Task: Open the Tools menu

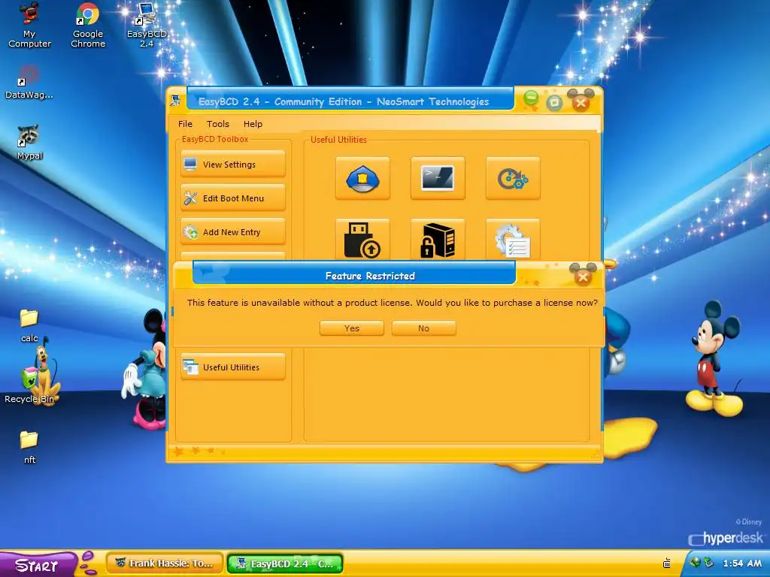Action: point(217,124)
